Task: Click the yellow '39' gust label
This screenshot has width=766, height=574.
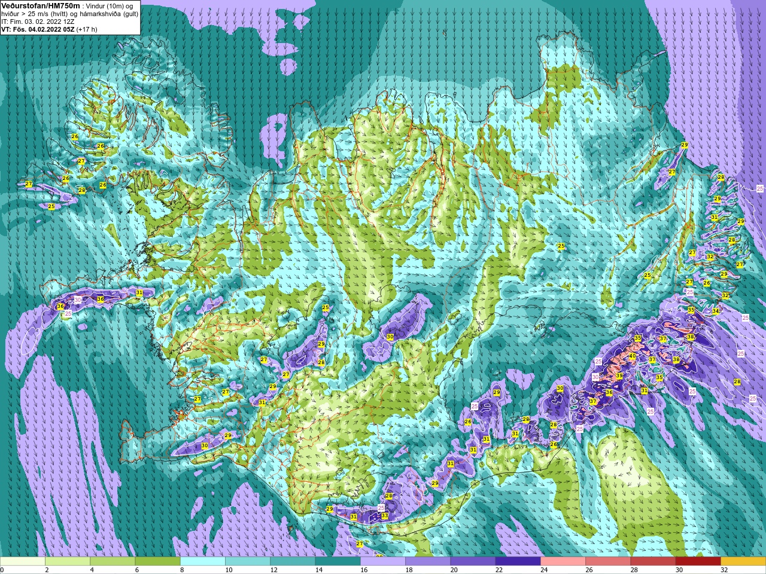Action: (619, 376)
